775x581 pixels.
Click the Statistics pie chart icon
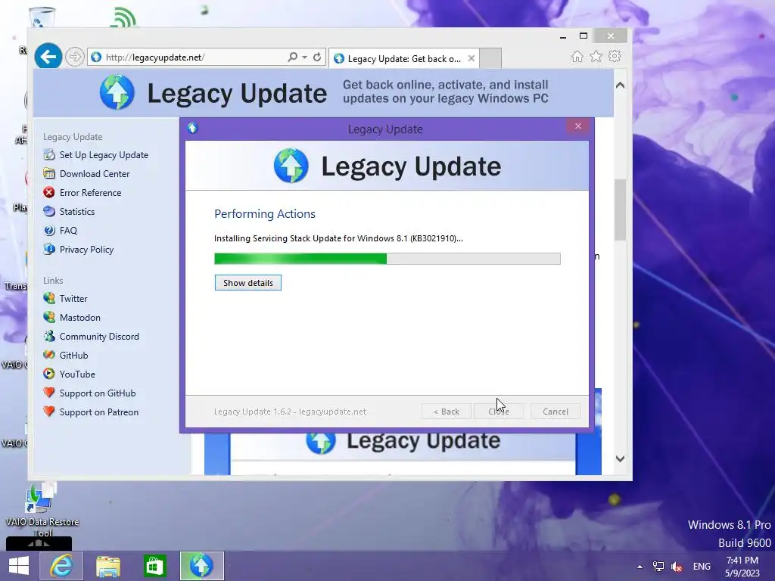(49, 212)
